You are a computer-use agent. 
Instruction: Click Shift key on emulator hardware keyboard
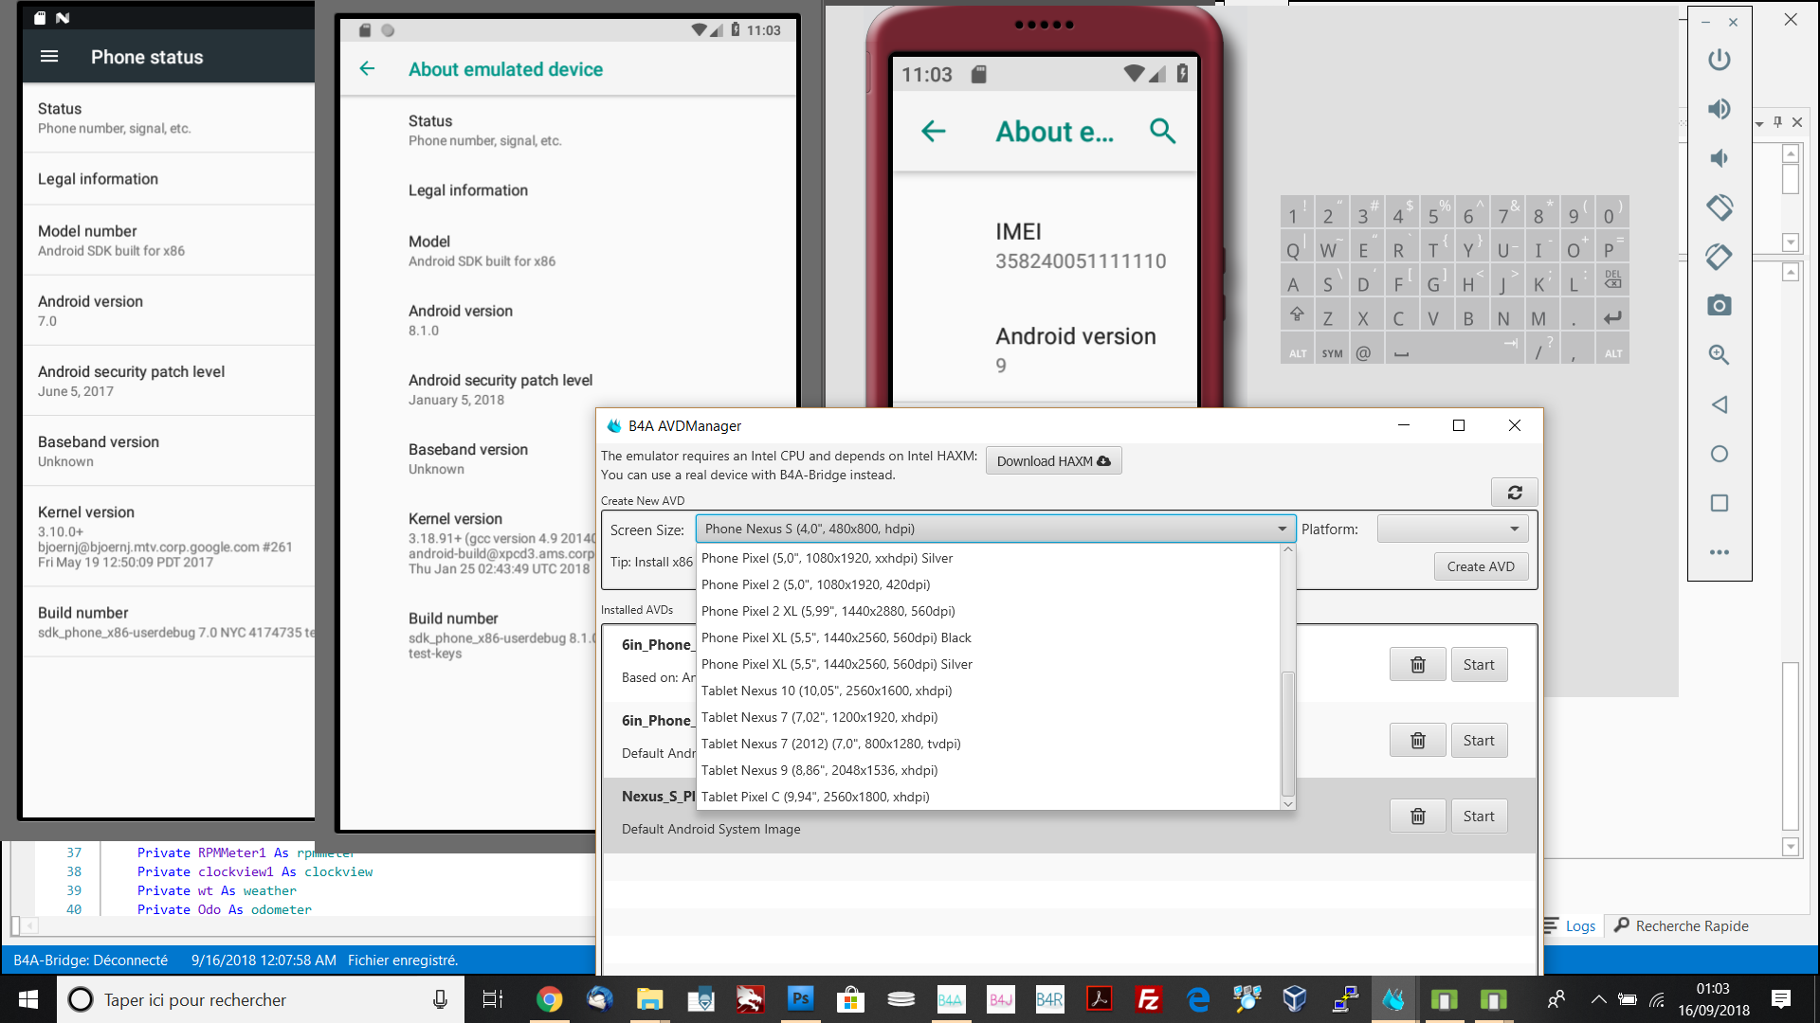click(1297, 314)
